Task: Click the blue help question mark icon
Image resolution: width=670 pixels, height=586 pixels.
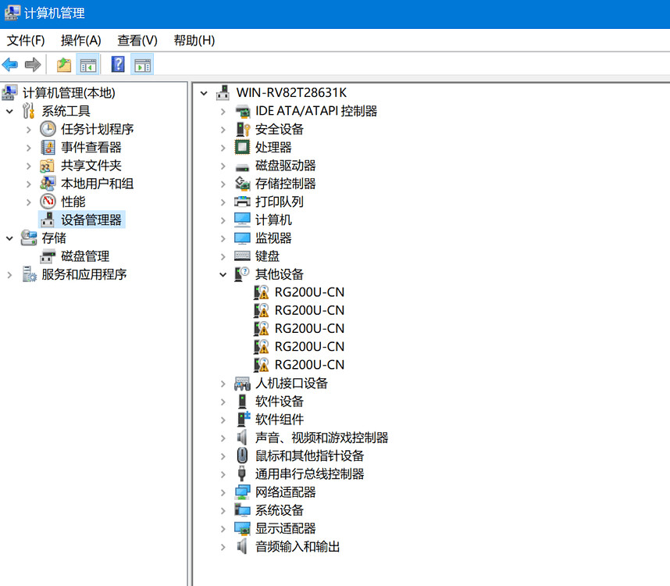Action: (118, 65)
